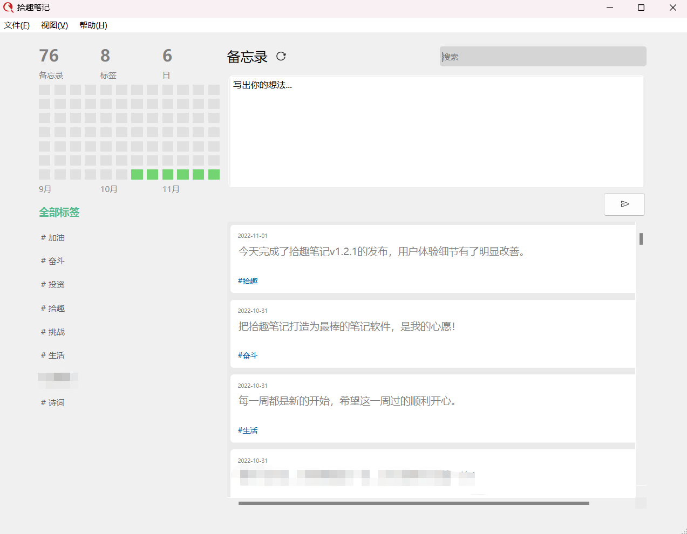The width and height of the screenshot is (687, 534).
Task: Filter memos by the # 诗词 tag
Action: pos(53,403)
